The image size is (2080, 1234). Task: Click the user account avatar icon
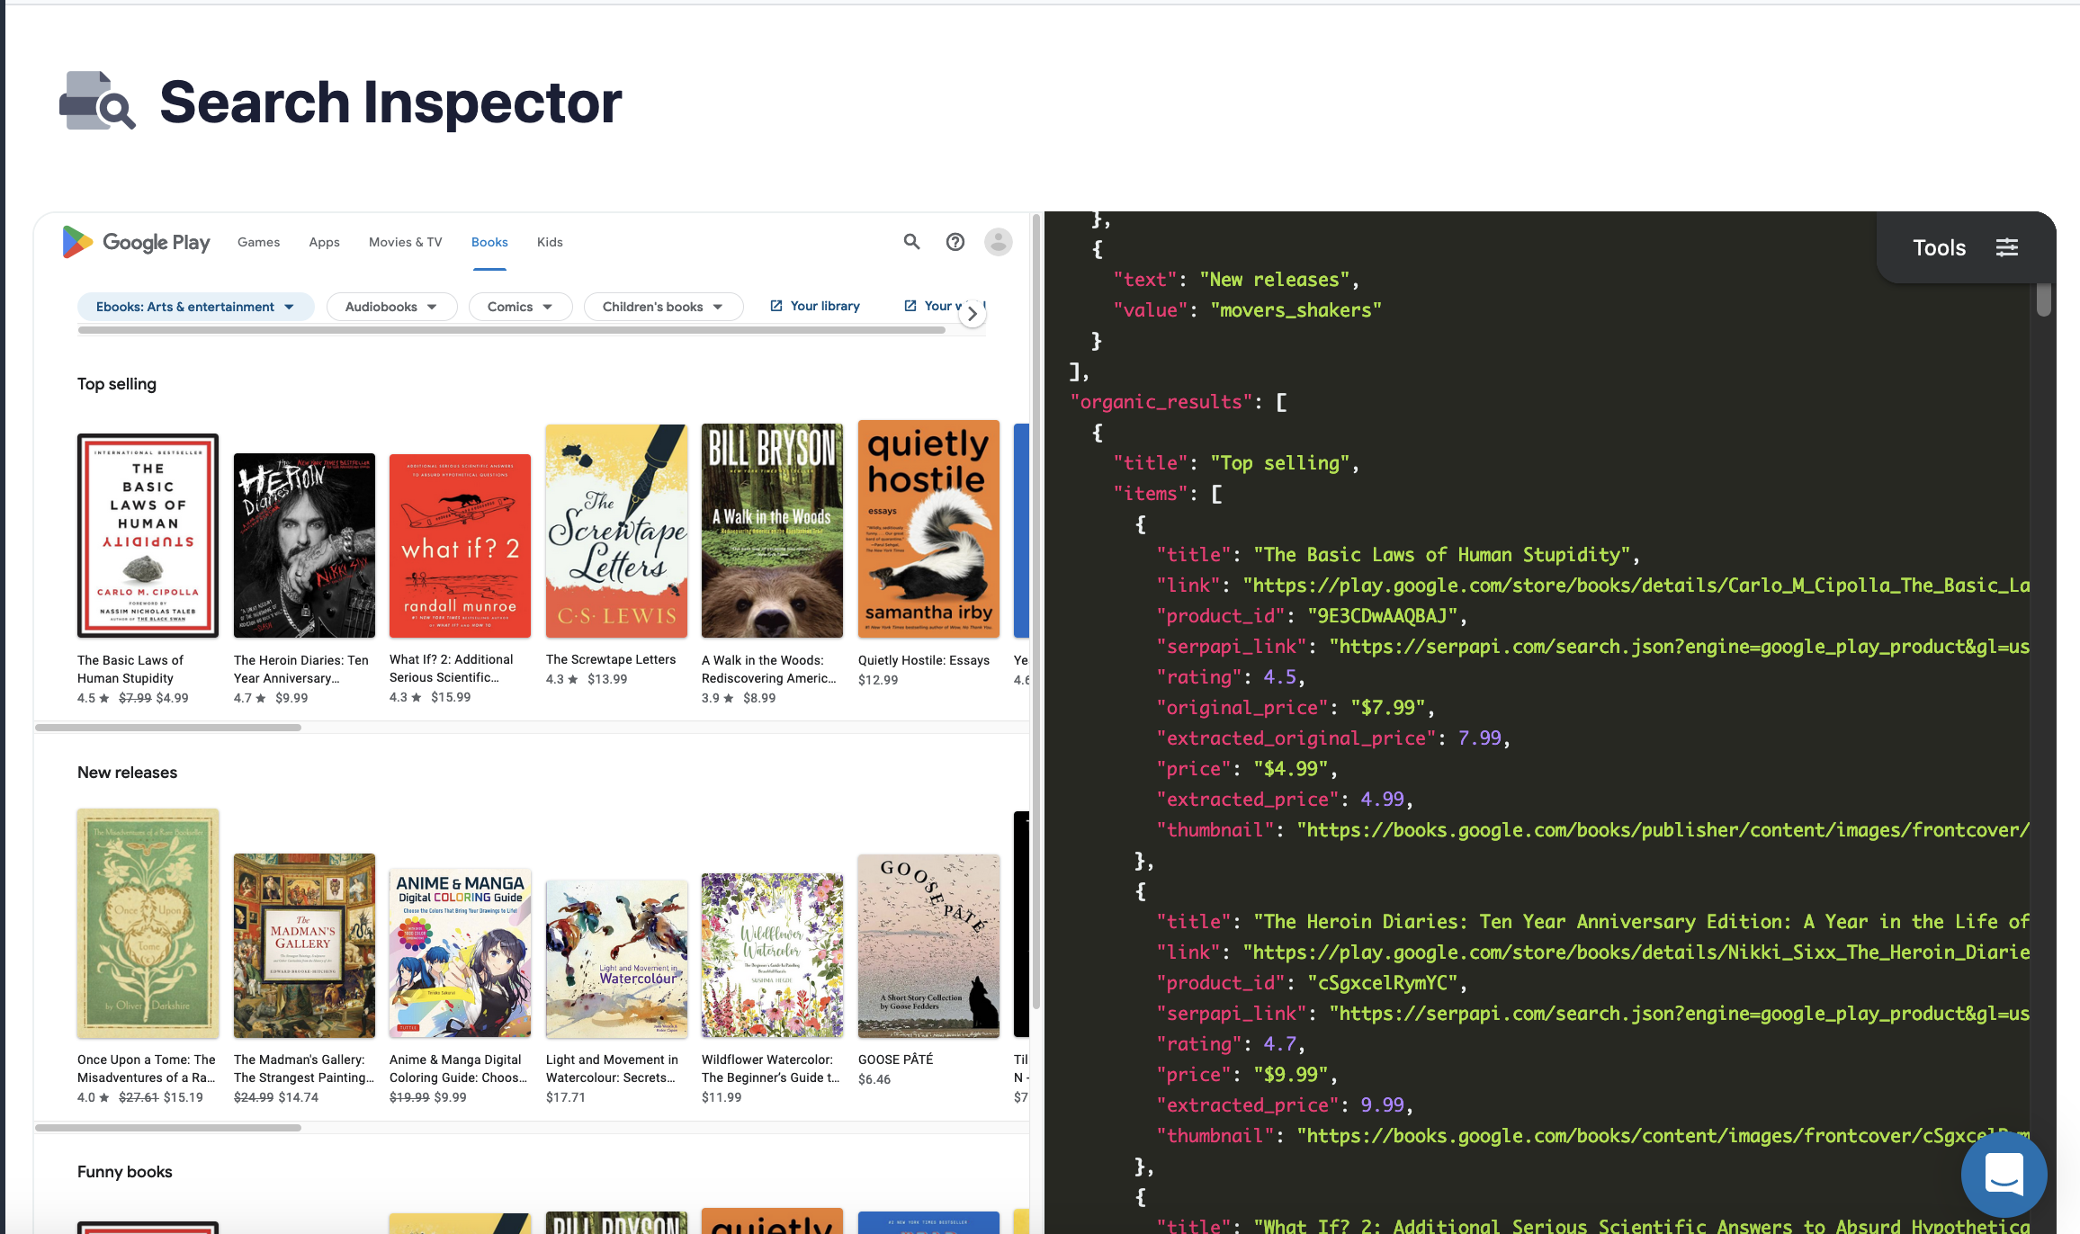(x=998, y=241)
